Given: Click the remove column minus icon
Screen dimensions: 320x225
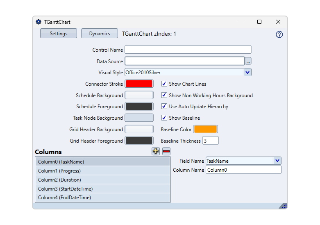Looking at the screenshot, I should (166, 151).
